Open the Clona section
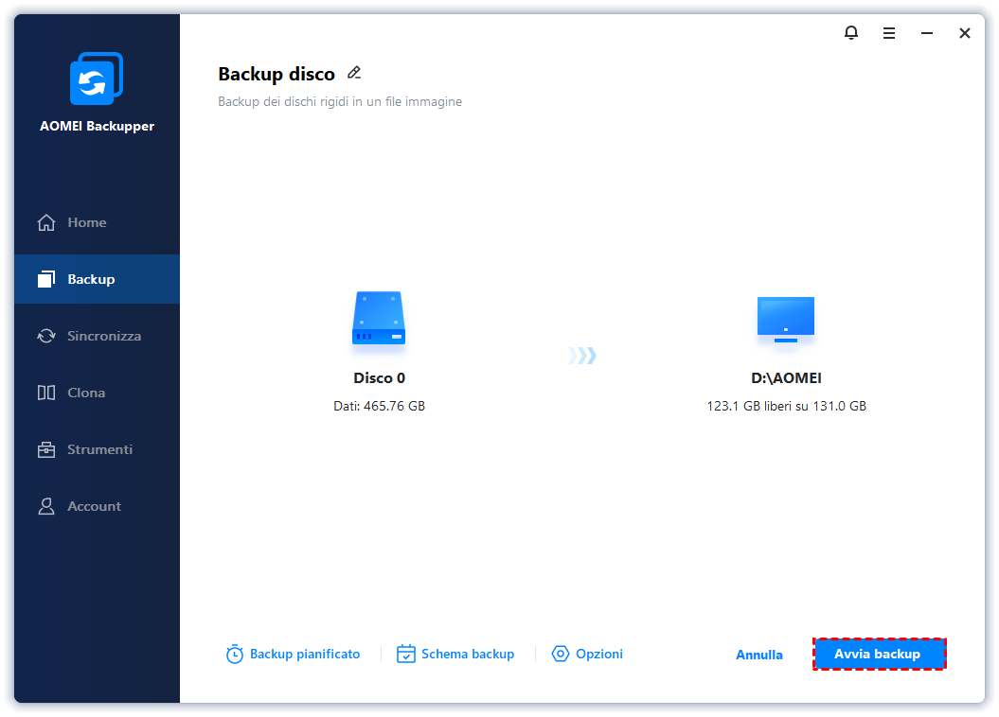Screen dimensions: 999x717 (x=97, y=393)
